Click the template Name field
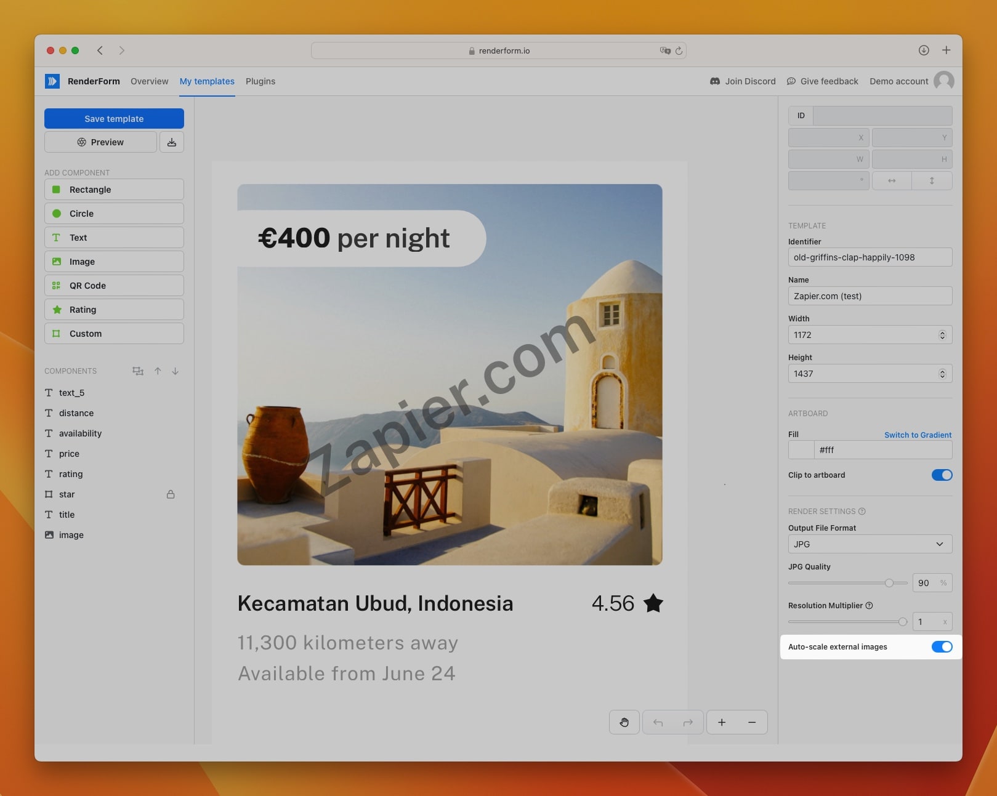Screen dimensions: 997x796 click(x=870, y=296)
